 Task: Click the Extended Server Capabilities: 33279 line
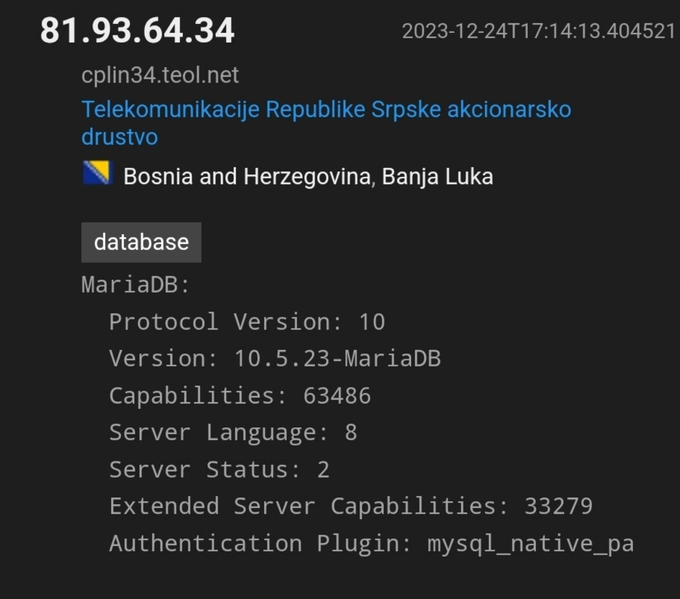[x=351, y=506]
